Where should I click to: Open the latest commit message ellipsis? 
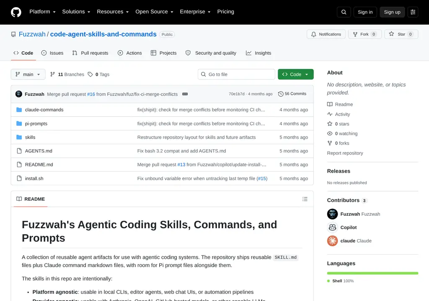click(x=185, y=94)
